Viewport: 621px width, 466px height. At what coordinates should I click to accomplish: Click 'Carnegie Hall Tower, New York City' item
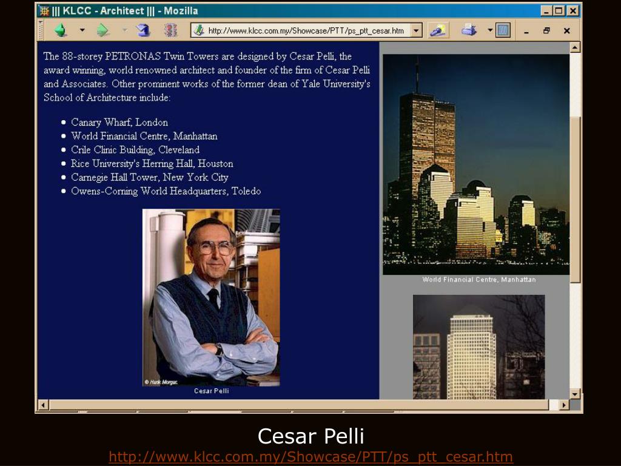coord(150,177)
